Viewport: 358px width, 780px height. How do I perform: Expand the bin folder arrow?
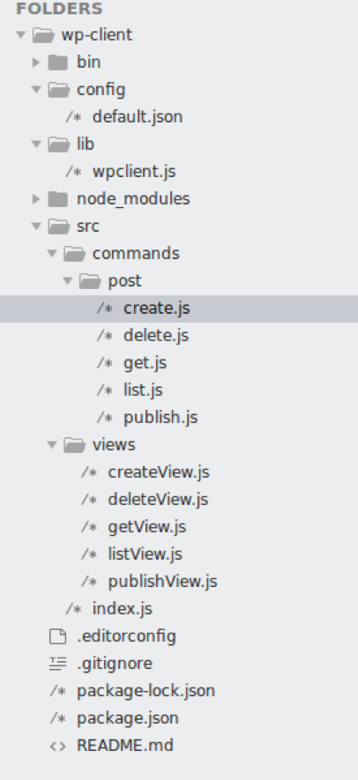36,63
